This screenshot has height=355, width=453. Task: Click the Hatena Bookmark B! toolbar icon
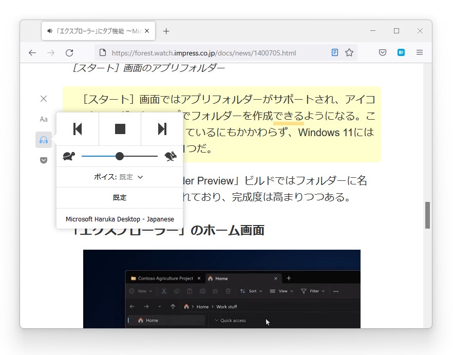pyautogui.click(x=401, y=52)
